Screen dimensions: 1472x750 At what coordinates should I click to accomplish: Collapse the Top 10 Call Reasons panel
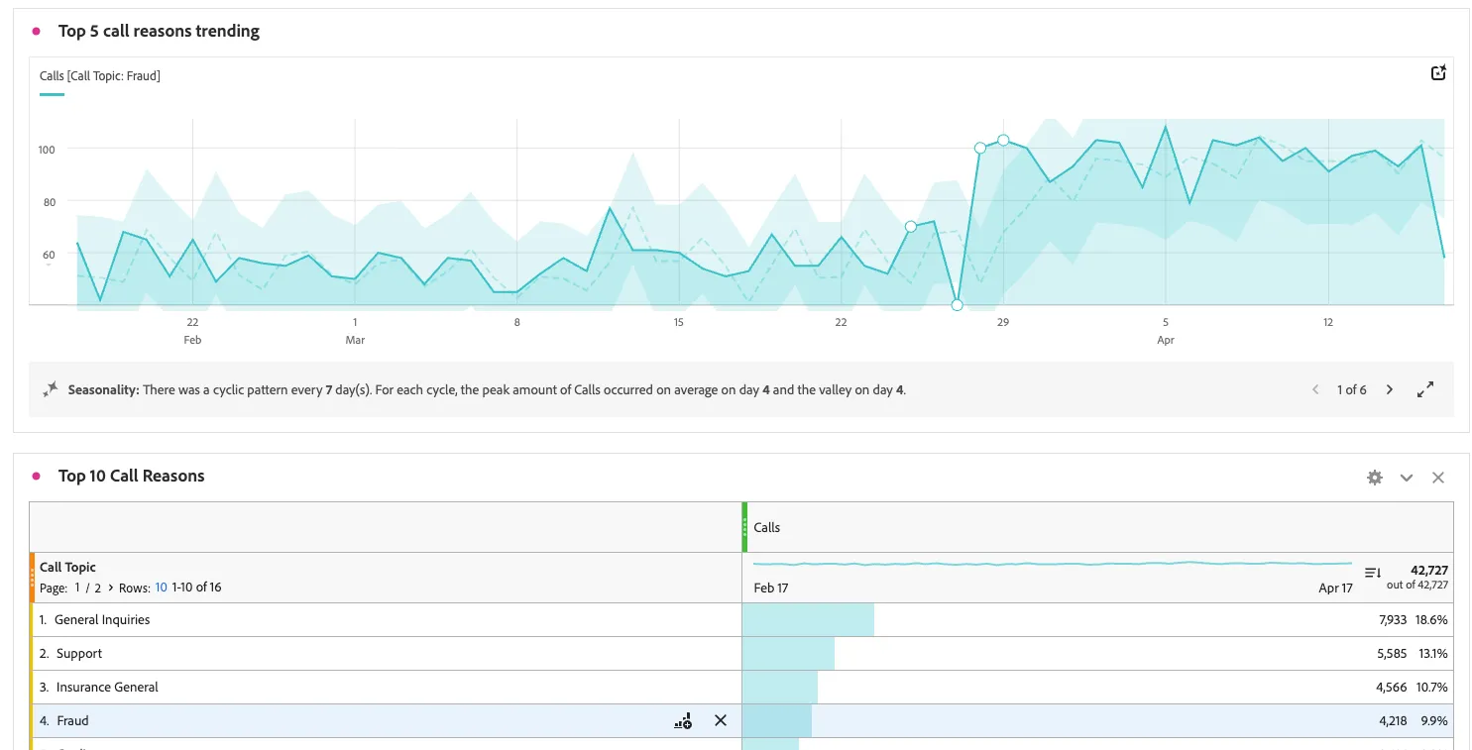tap(1406, 478)
